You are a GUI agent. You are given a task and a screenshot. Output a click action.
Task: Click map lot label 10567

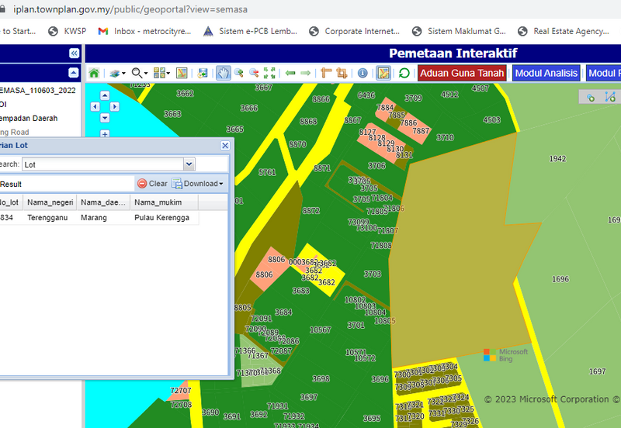pos(321,330)
